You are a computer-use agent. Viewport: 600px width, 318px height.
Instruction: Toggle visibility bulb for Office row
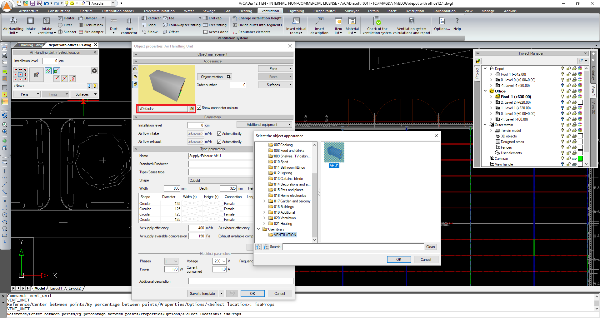(x=562, y=91)
